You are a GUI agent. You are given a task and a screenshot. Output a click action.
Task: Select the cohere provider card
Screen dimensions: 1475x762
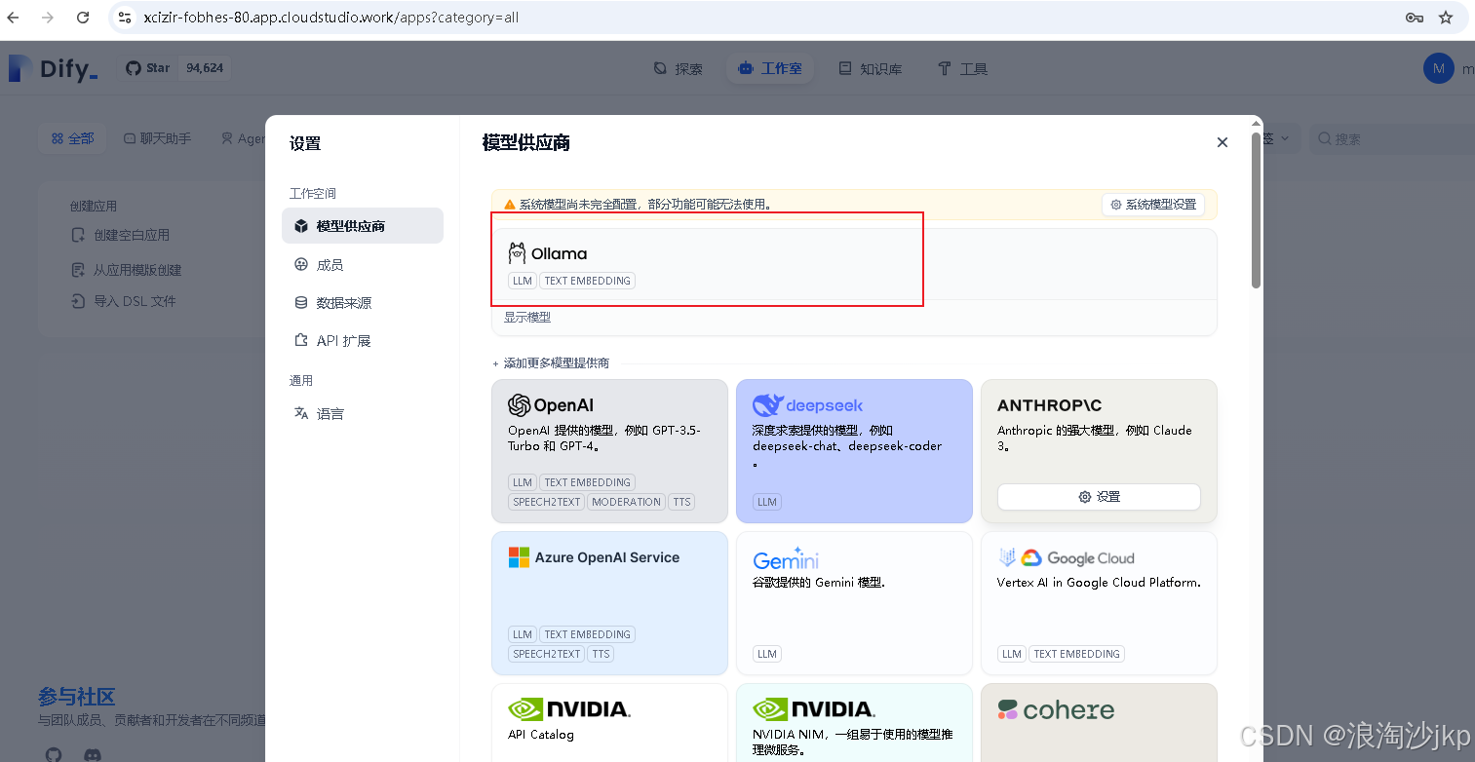point(1099,723)
